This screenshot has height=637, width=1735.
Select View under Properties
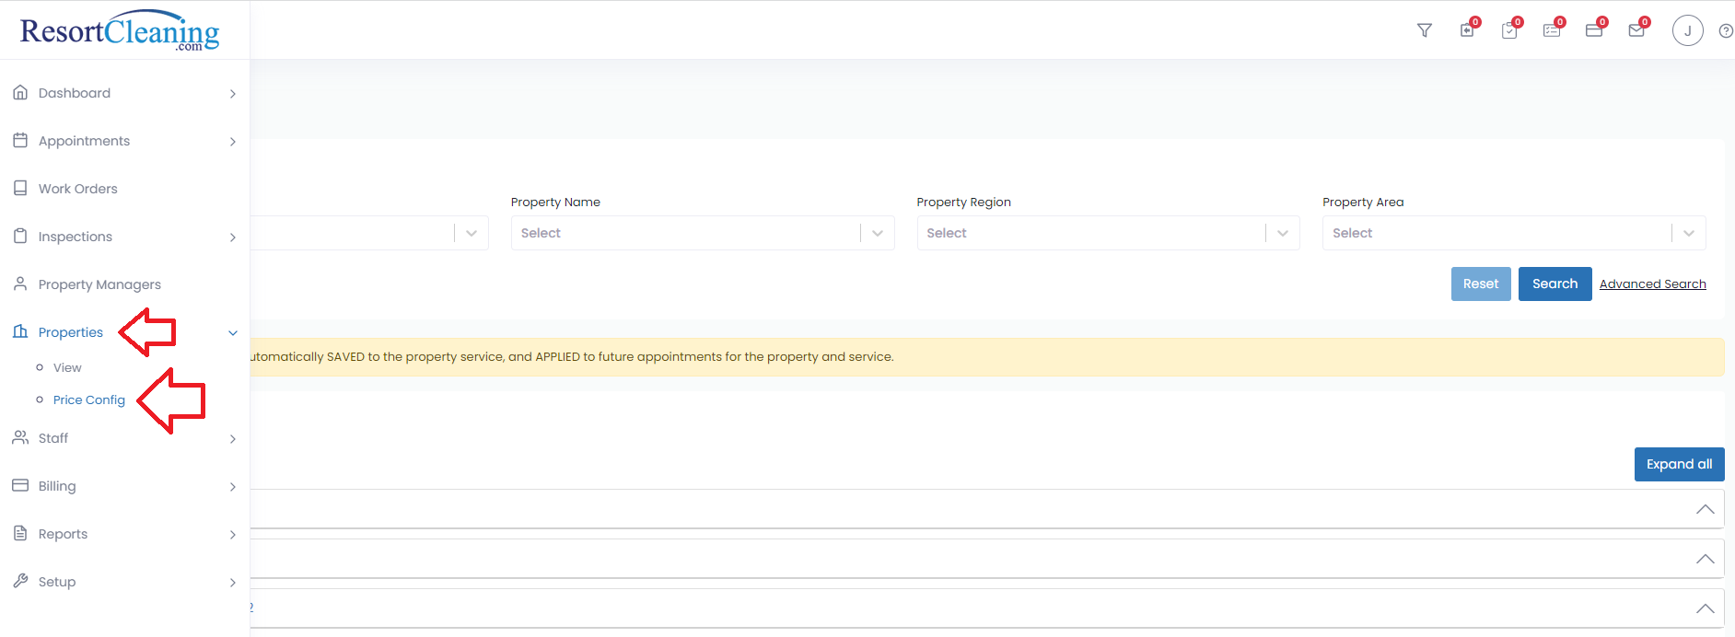pos(67,367)
